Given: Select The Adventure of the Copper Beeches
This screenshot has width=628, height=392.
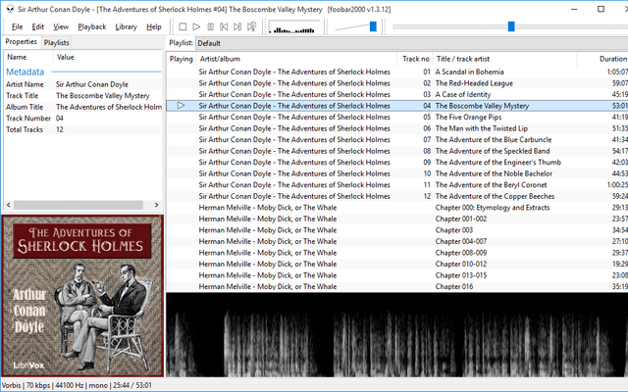Looking at the screenshot, I should pyautogui.click(x=397, y=196).
